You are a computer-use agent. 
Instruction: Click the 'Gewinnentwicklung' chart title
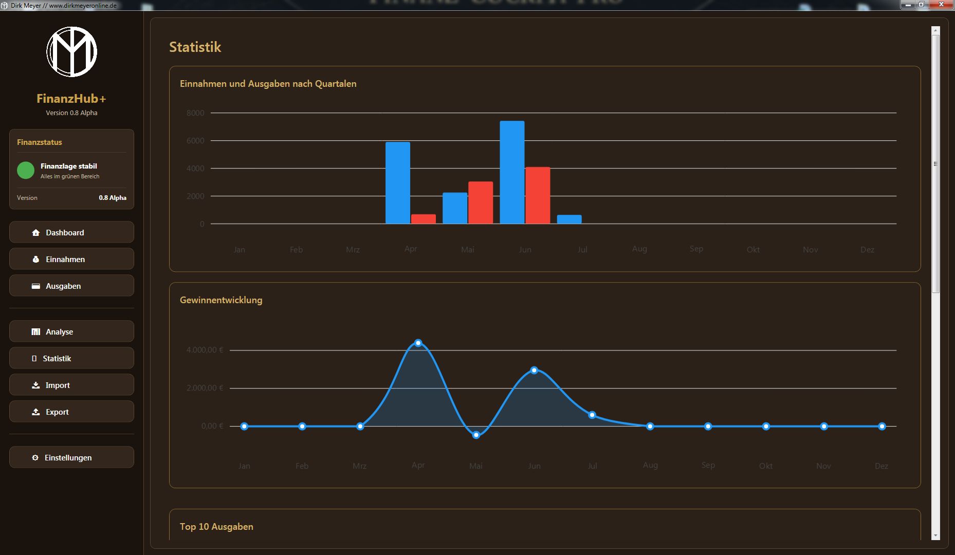point(221,300)
